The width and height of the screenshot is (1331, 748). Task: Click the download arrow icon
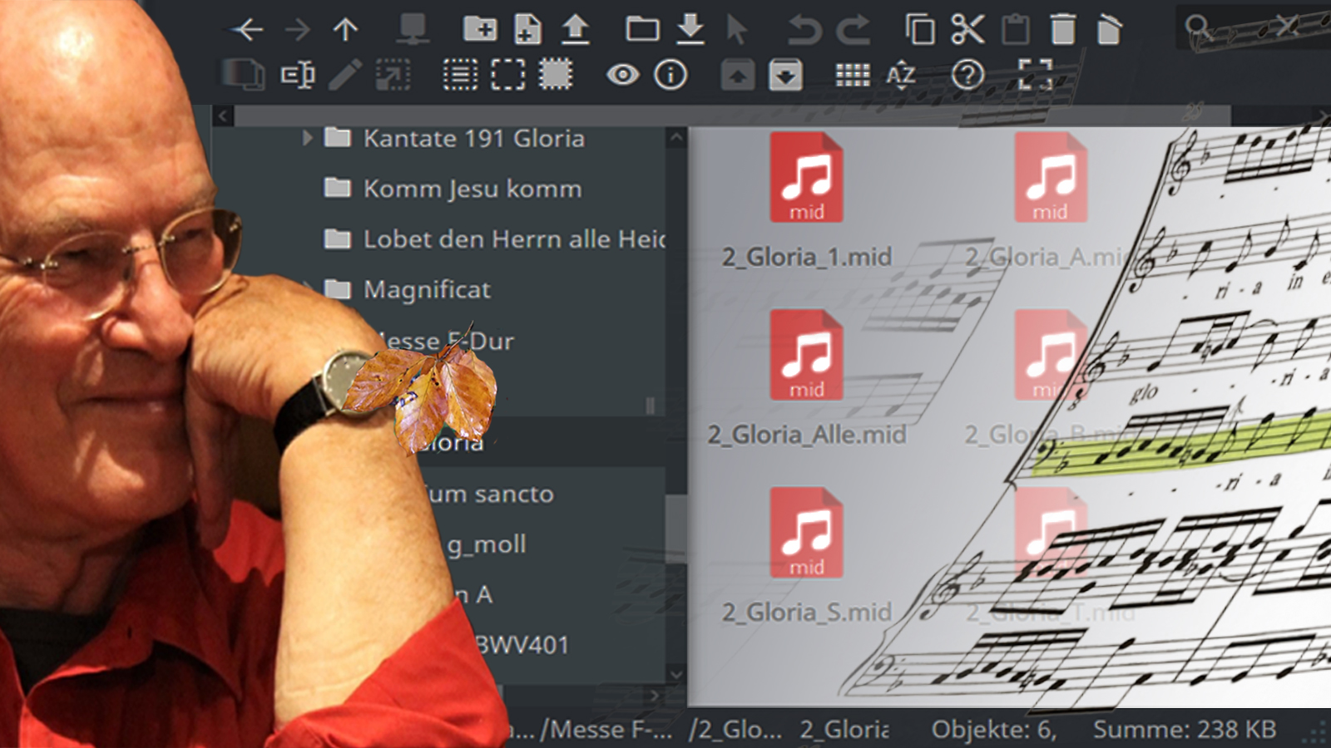(x=690, y=29)
